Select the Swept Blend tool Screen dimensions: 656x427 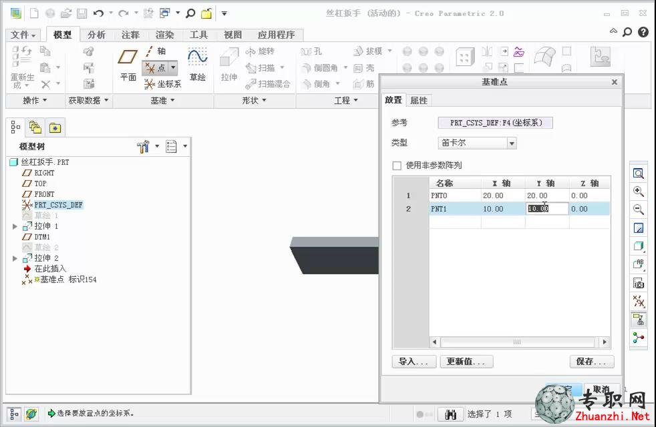268,84
